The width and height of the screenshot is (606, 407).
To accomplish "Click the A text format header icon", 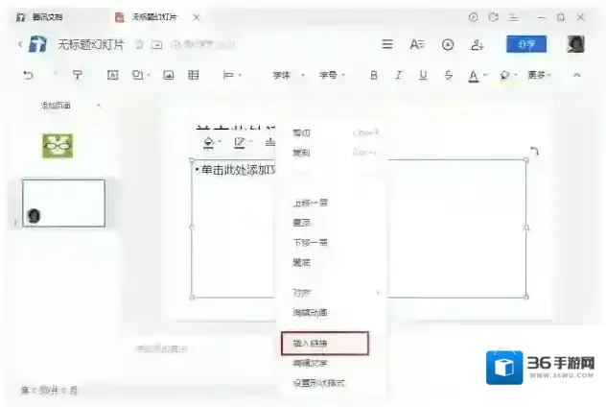I will click(x=417, y=44).
